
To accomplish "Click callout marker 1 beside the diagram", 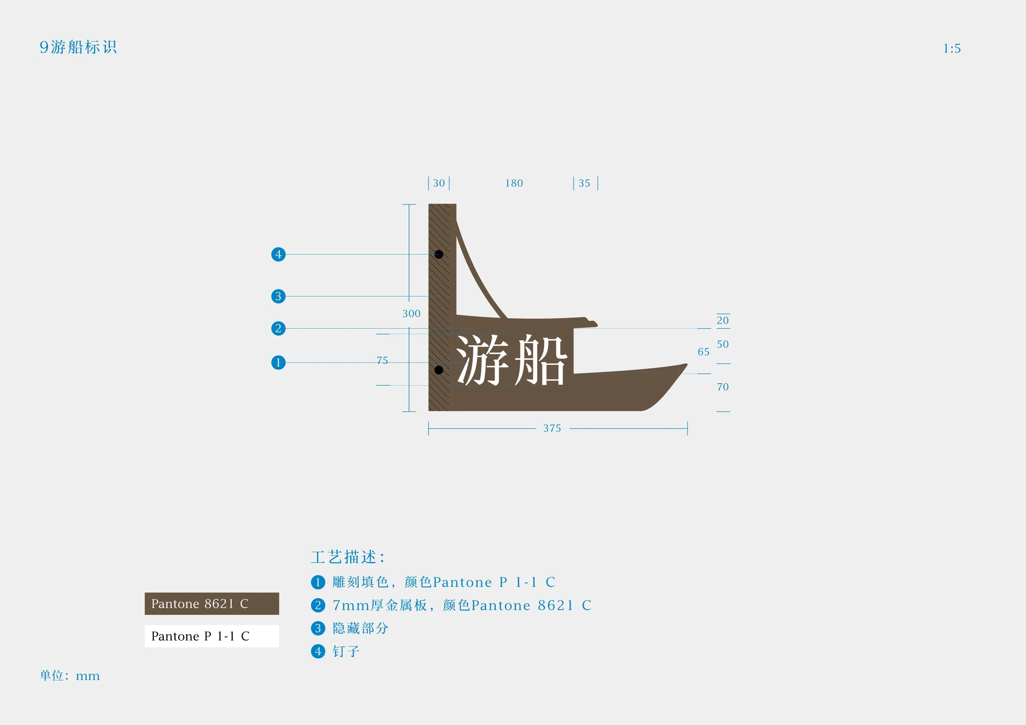I will [x=278, y=362].
